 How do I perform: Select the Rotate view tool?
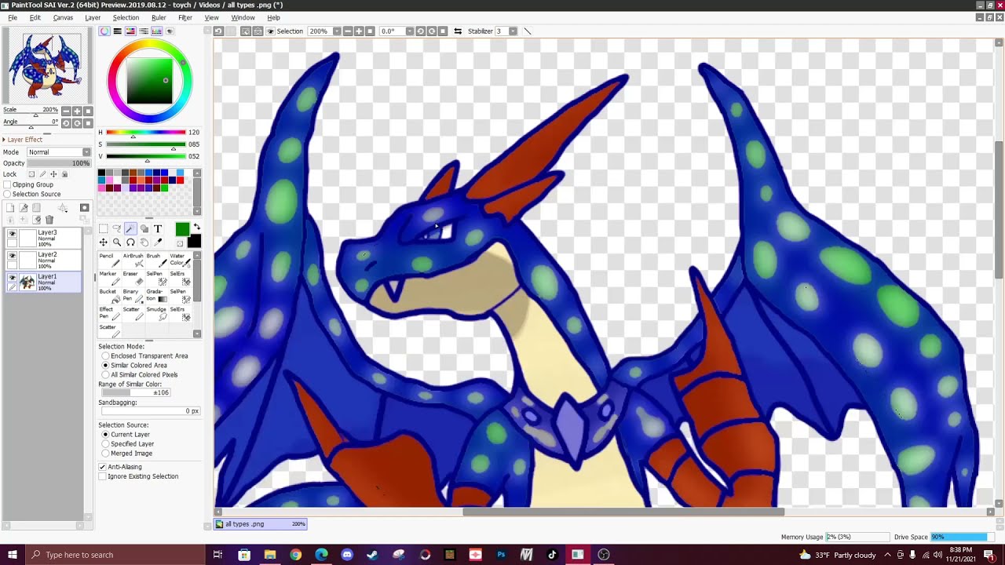click(130, 242)
